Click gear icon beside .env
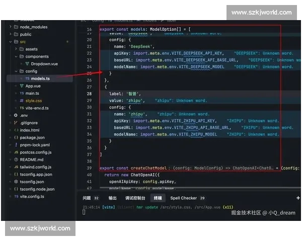The width and height of the screenshot is (302, 241). click(x=16, y=115)
